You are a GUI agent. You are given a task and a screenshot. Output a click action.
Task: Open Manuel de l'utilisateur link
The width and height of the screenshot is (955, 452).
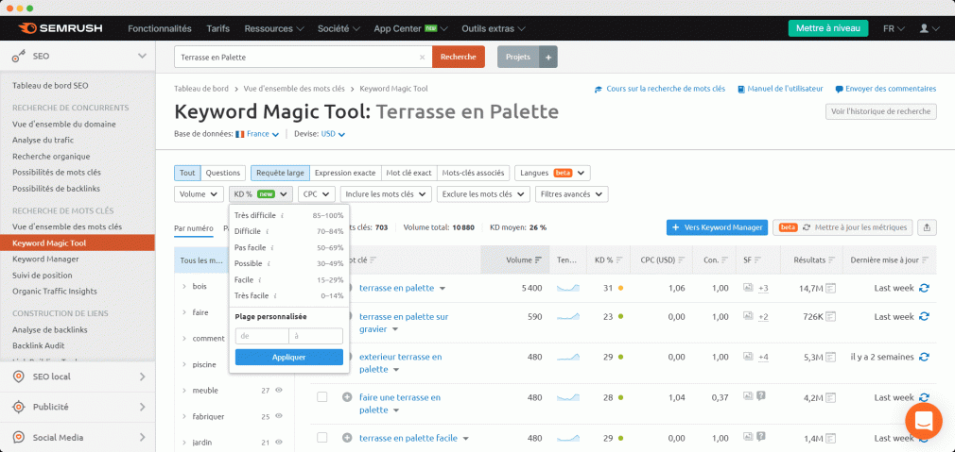[780, 89]
